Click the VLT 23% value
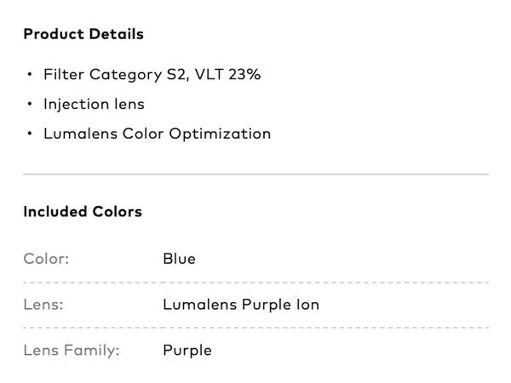Screen dimensions: 511x383 (x=228, y=75)
